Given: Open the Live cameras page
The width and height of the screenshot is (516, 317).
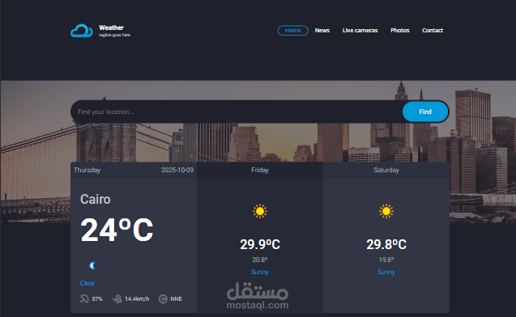Looking at the screenshot, I should 360,30.
